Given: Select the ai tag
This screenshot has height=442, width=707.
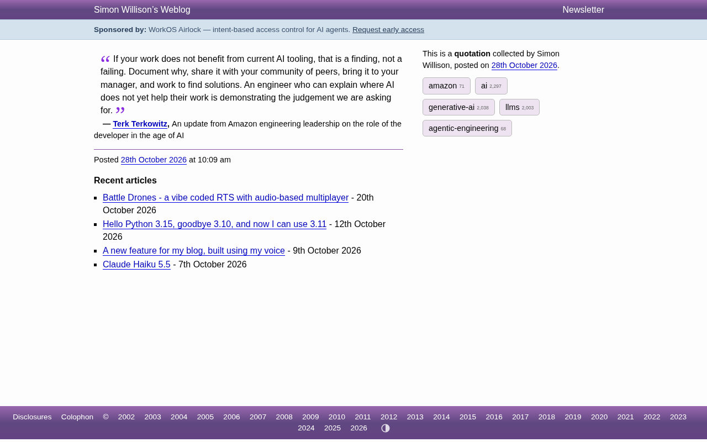Looking at the screenshot, I should point(491,86).
